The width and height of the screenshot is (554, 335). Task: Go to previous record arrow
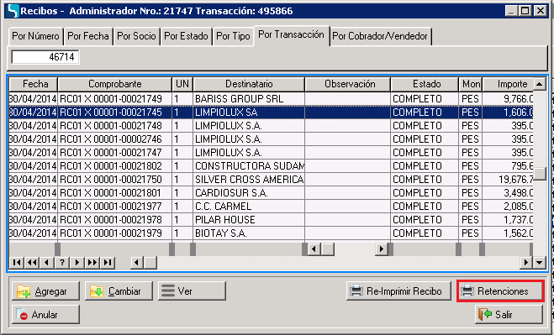[46, 262]
